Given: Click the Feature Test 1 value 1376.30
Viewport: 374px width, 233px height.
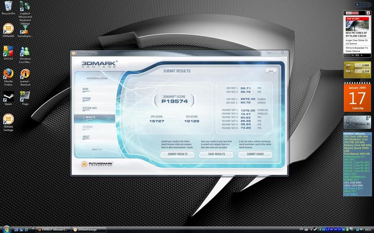Looking at the screenshot, I should [248, 110].
